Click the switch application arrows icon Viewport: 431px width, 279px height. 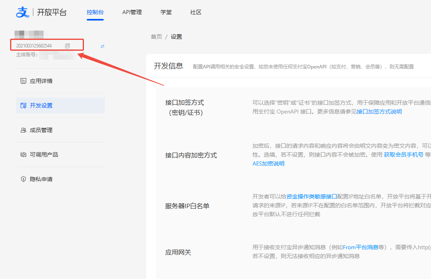coord(102,46)
